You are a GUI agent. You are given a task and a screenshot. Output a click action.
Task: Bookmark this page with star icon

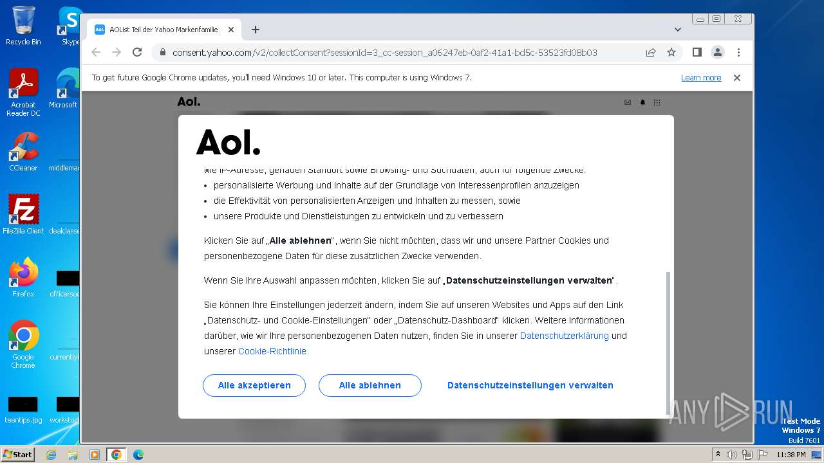tap(671, 52)
